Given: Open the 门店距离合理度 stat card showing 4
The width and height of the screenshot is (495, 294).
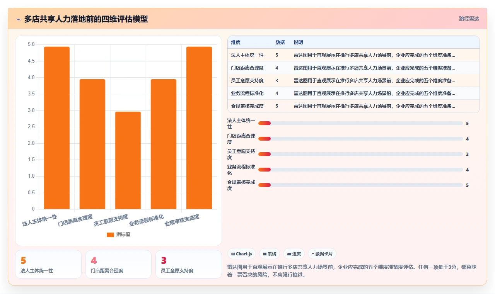Looking at the screenshot, I should (118, 264).
